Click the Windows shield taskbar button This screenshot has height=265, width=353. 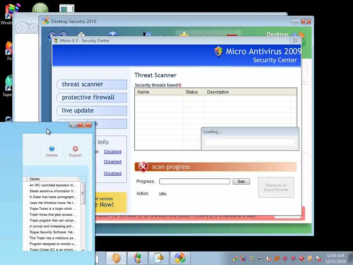(138, 258)
